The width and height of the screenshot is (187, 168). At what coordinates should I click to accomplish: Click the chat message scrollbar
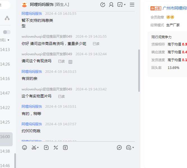tap(139, 71)
